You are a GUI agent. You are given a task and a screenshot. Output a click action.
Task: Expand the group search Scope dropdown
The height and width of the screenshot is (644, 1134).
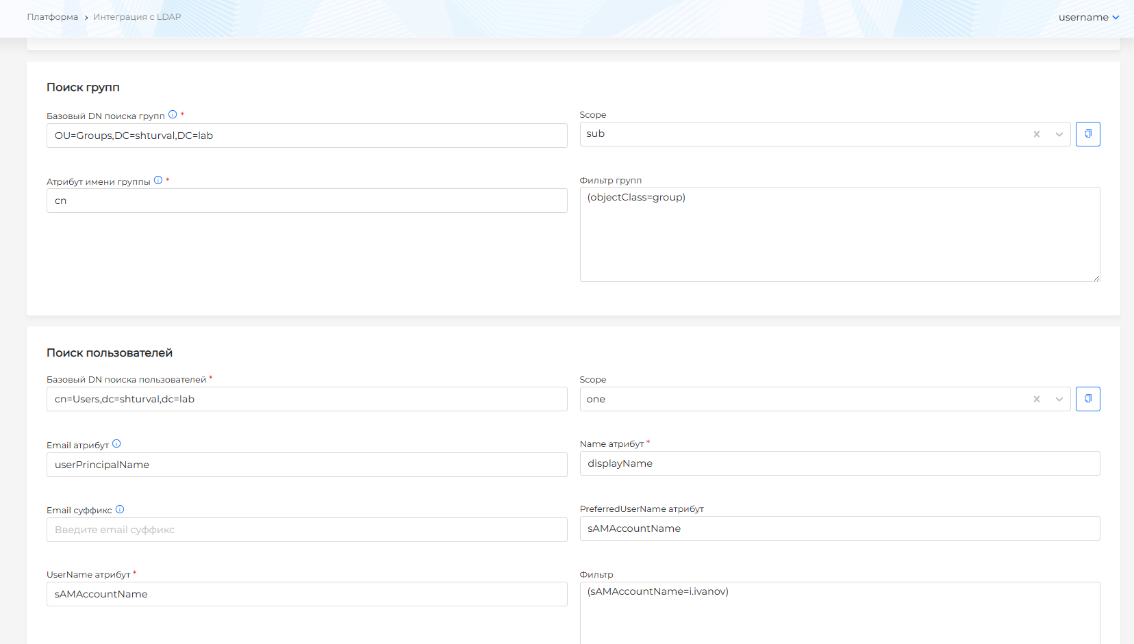point(1059,134)
